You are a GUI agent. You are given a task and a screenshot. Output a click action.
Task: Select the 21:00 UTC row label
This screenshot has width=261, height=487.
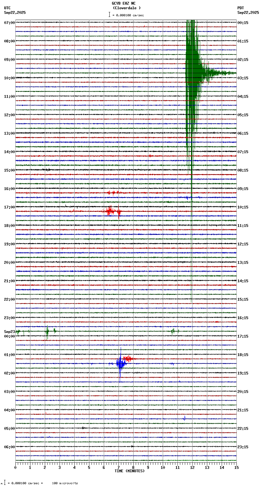(10, 281)
